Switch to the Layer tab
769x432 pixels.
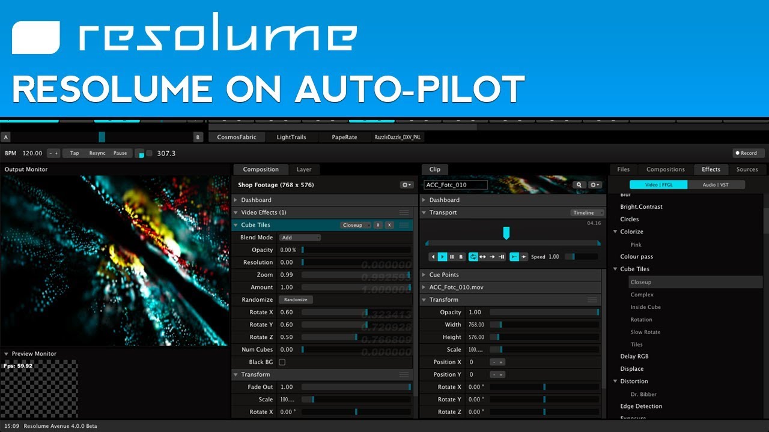304,169
